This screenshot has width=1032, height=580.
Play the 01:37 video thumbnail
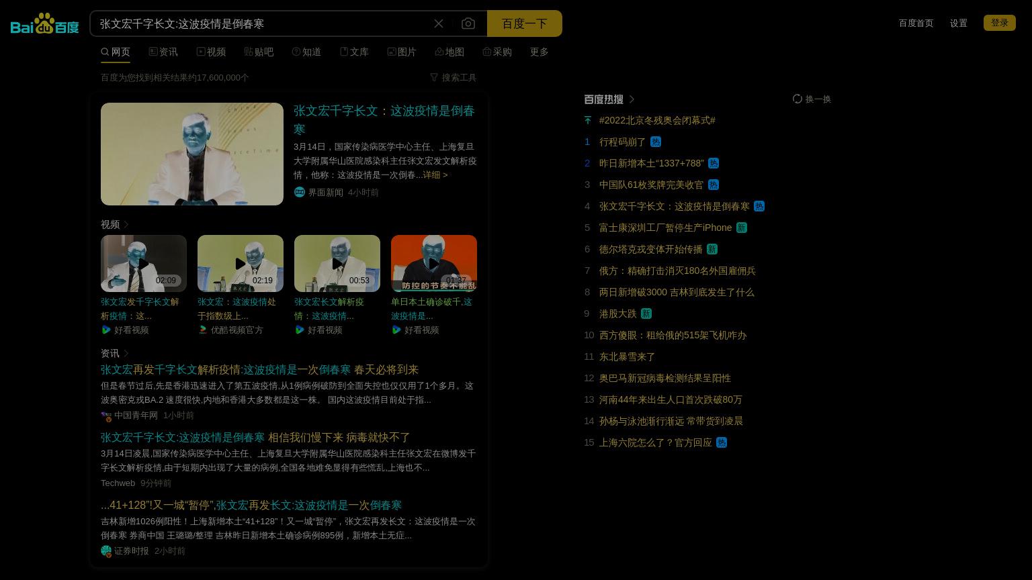click(x=434, y=263)
